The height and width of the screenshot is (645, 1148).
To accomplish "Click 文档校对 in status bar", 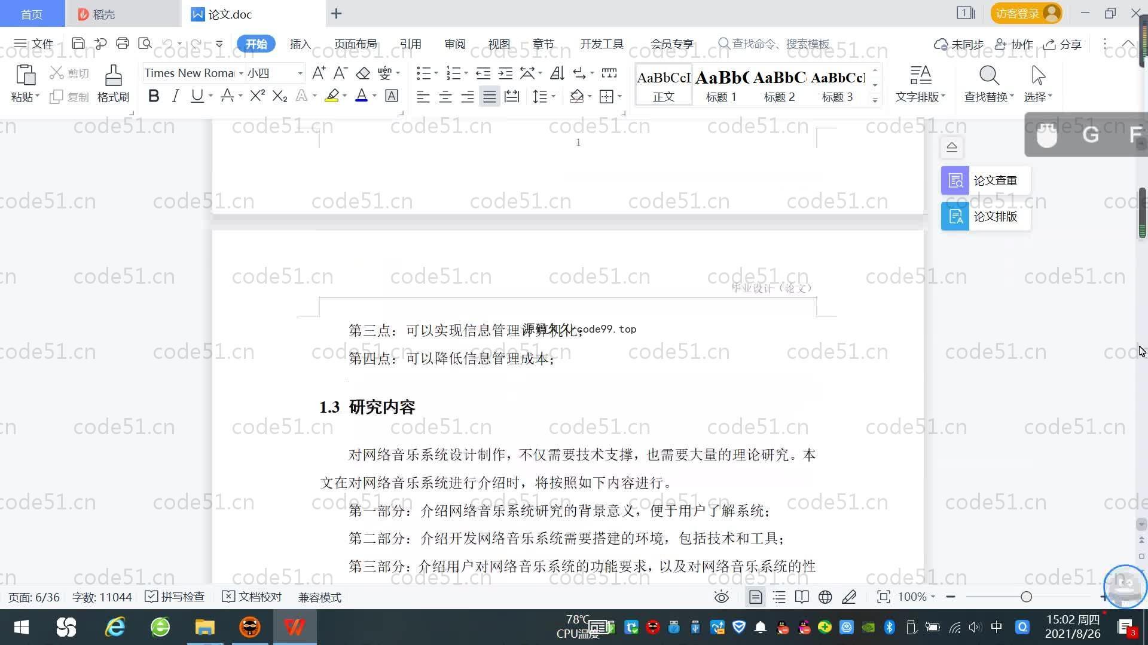I will (252, 597).
